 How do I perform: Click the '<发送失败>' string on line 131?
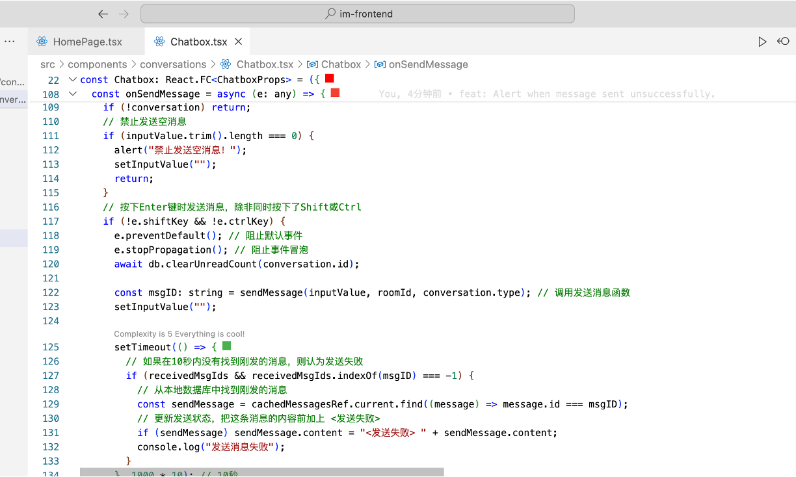(393, 433)
